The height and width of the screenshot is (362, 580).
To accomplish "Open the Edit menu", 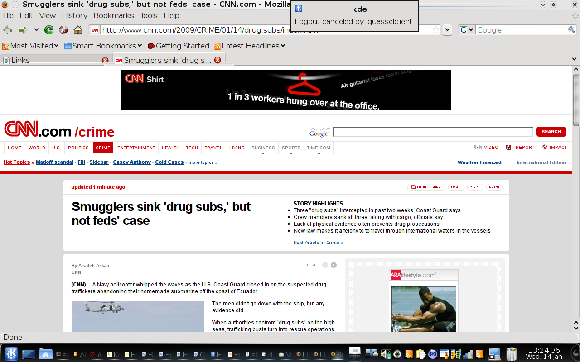I will point(26,15).
